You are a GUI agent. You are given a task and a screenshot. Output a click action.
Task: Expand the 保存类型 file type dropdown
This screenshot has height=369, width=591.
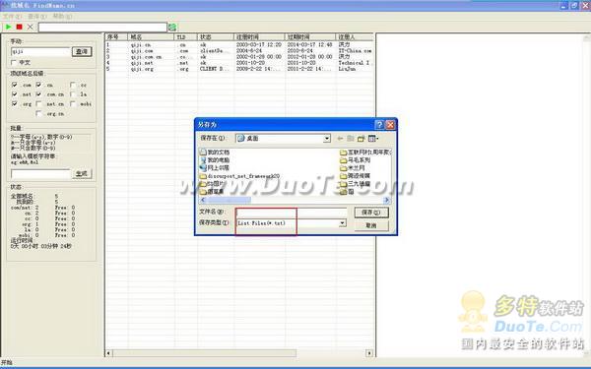click(x=342, y=223)
